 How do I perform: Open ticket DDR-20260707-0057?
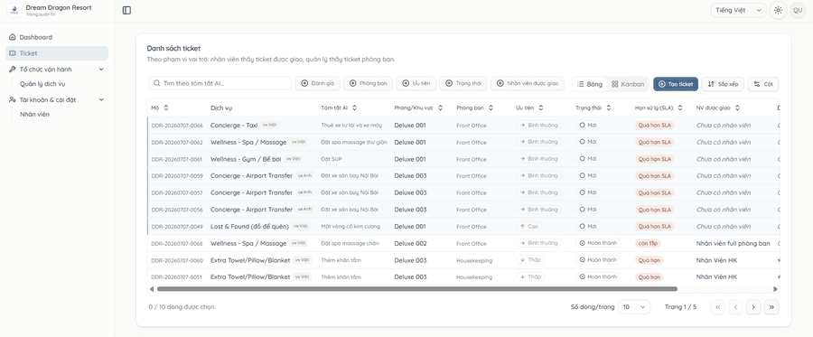click(x=177, y=192)
